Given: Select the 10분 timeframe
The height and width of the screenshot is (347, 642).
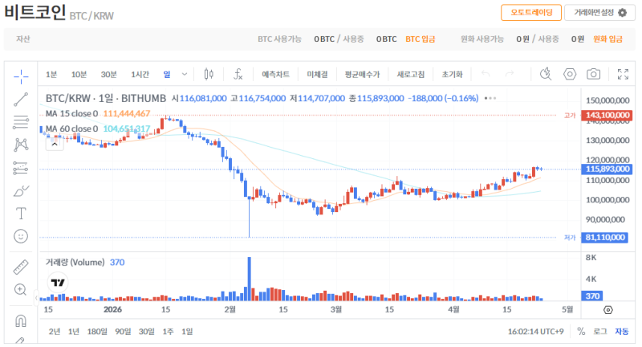Looking at the screenshot, I should 79,74.
